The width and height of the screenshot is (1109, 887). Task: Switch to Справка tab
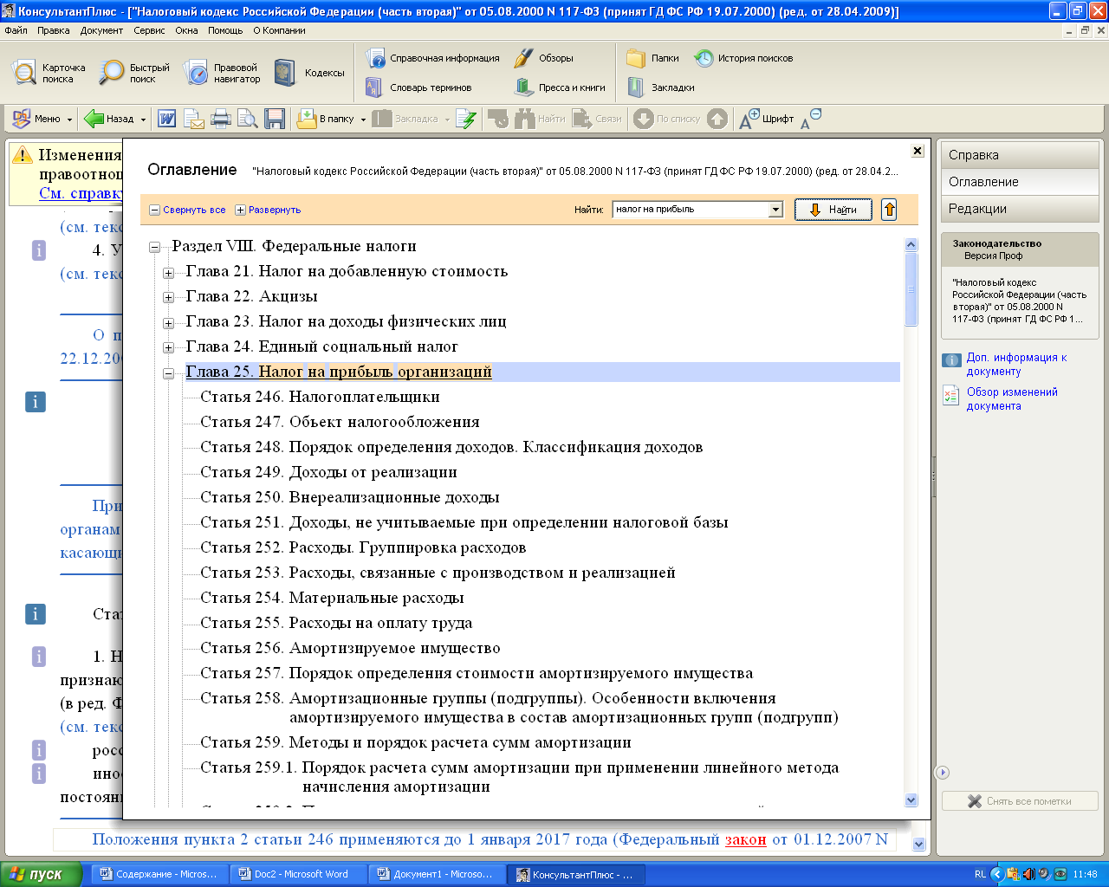1020,155
